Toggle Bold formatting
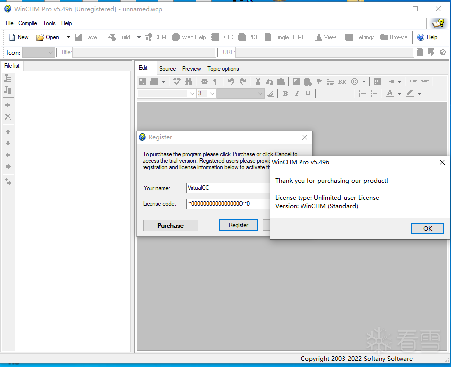This screenshot has width=451, height=367. 286,94
